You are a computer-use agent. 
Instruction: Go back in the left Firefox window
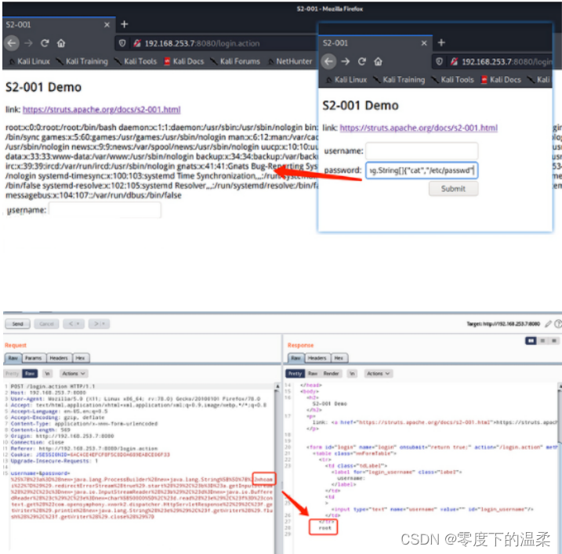tap(12, 43)
